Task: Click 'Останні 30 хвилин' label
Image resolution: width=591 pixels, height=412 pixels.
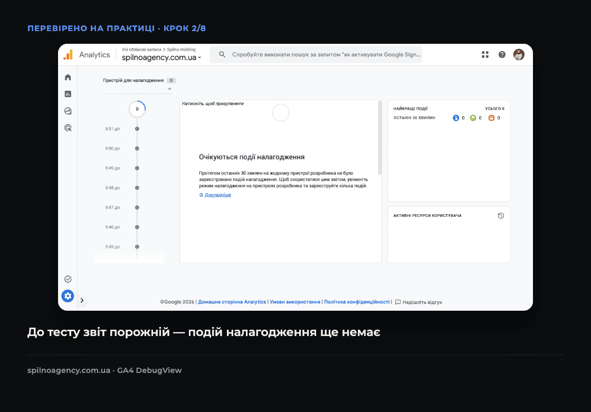Action: point(414,118)
